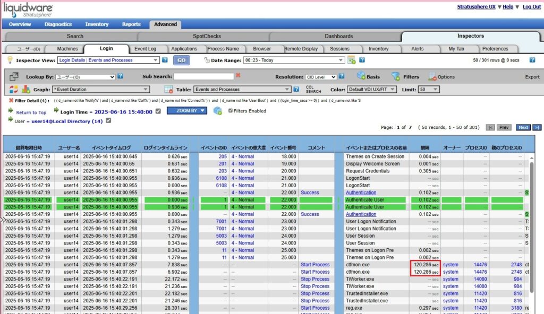Uncheck the Filters Enabled checkbox
This screenshot has width=544, height=314.
click(x=231, y=110)
